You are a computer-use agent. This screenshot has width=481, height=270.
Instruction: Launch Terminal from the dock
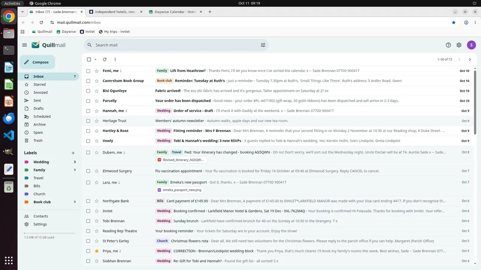tap(9, 50)
